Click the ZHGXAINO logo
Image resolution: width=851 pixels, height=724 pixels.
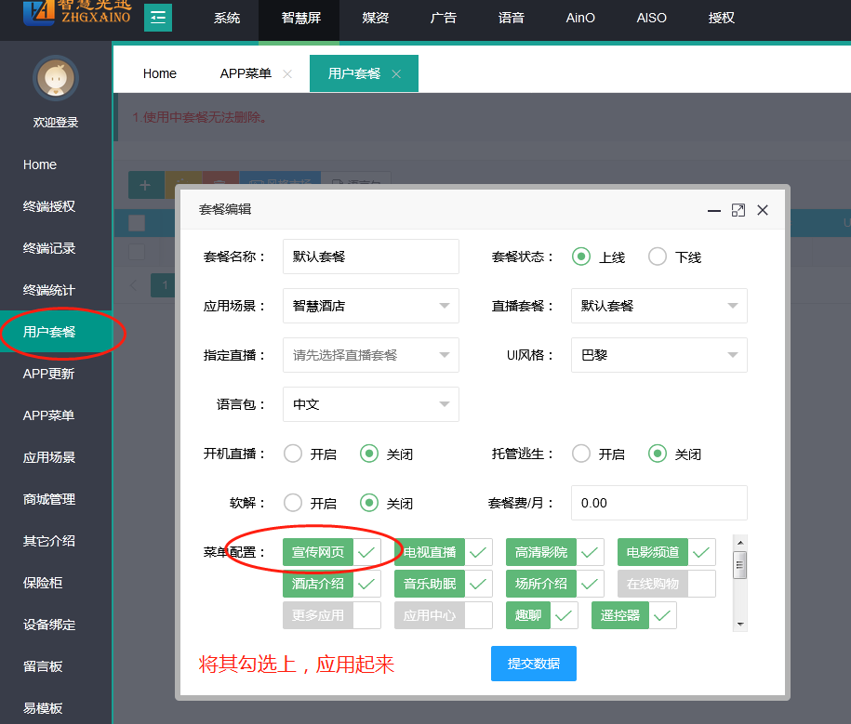coord(68,14)
